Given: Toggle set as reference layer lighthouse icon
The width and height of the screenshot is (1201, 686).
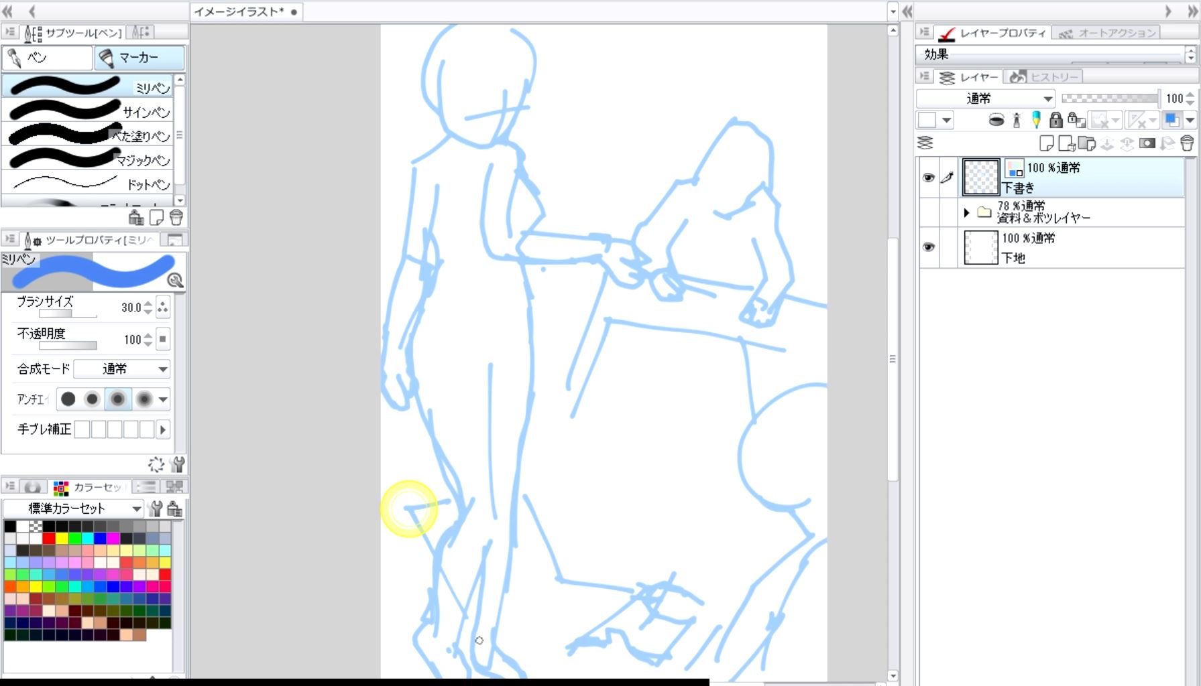Looking at the screenshot, I should (x=1017, y=121).
